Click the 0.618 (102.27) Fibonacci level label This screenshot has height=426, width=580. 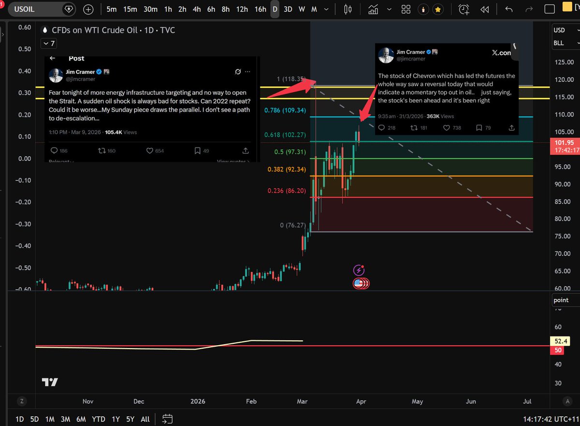point(285,134)
